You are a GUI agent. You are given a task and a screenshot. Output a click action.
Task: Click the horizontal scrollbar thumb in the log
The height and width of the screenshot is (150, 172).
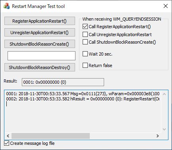(x=50, y=136)
